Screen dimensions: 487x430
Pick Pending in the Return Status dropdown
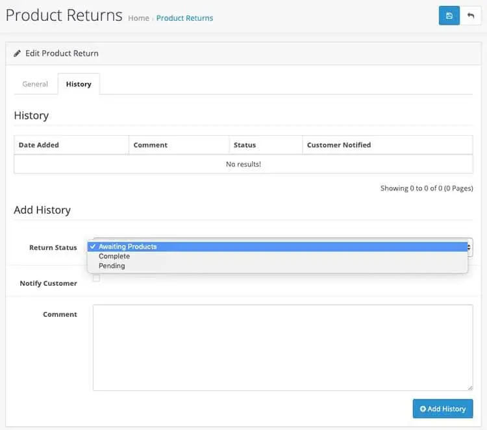[277, 266]
